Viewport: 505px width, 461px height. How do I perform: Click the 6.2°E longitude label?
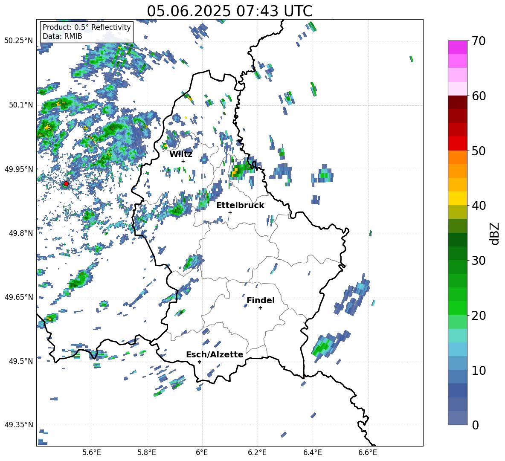pos(257,452)
